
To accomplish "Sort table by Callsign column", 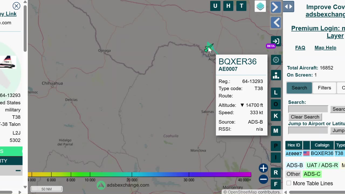I will click(x=322, y=145).
